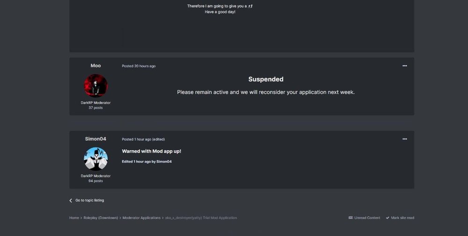Click Simon04's '94 posts' count
Screen dimensions: 468x236
pos(95,181)
